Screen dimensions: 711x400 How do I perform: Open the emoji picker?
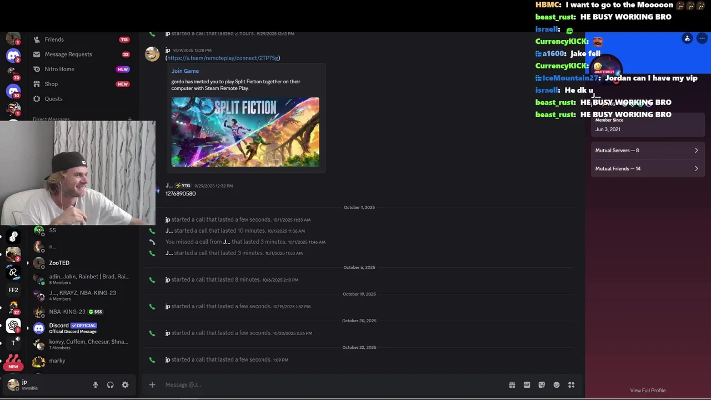pyautogui.click(x=557, y=384)
